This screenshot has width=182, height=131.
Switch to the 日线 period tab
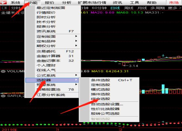pyautogui.click(x=115, y=8)
